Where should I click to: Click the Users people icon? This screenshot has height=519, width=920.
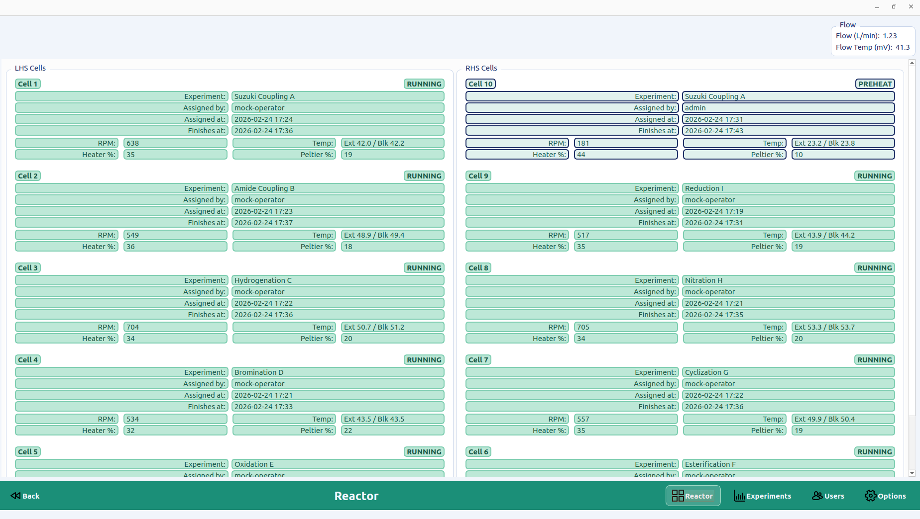pyautogui.click(x=817, y=496)
